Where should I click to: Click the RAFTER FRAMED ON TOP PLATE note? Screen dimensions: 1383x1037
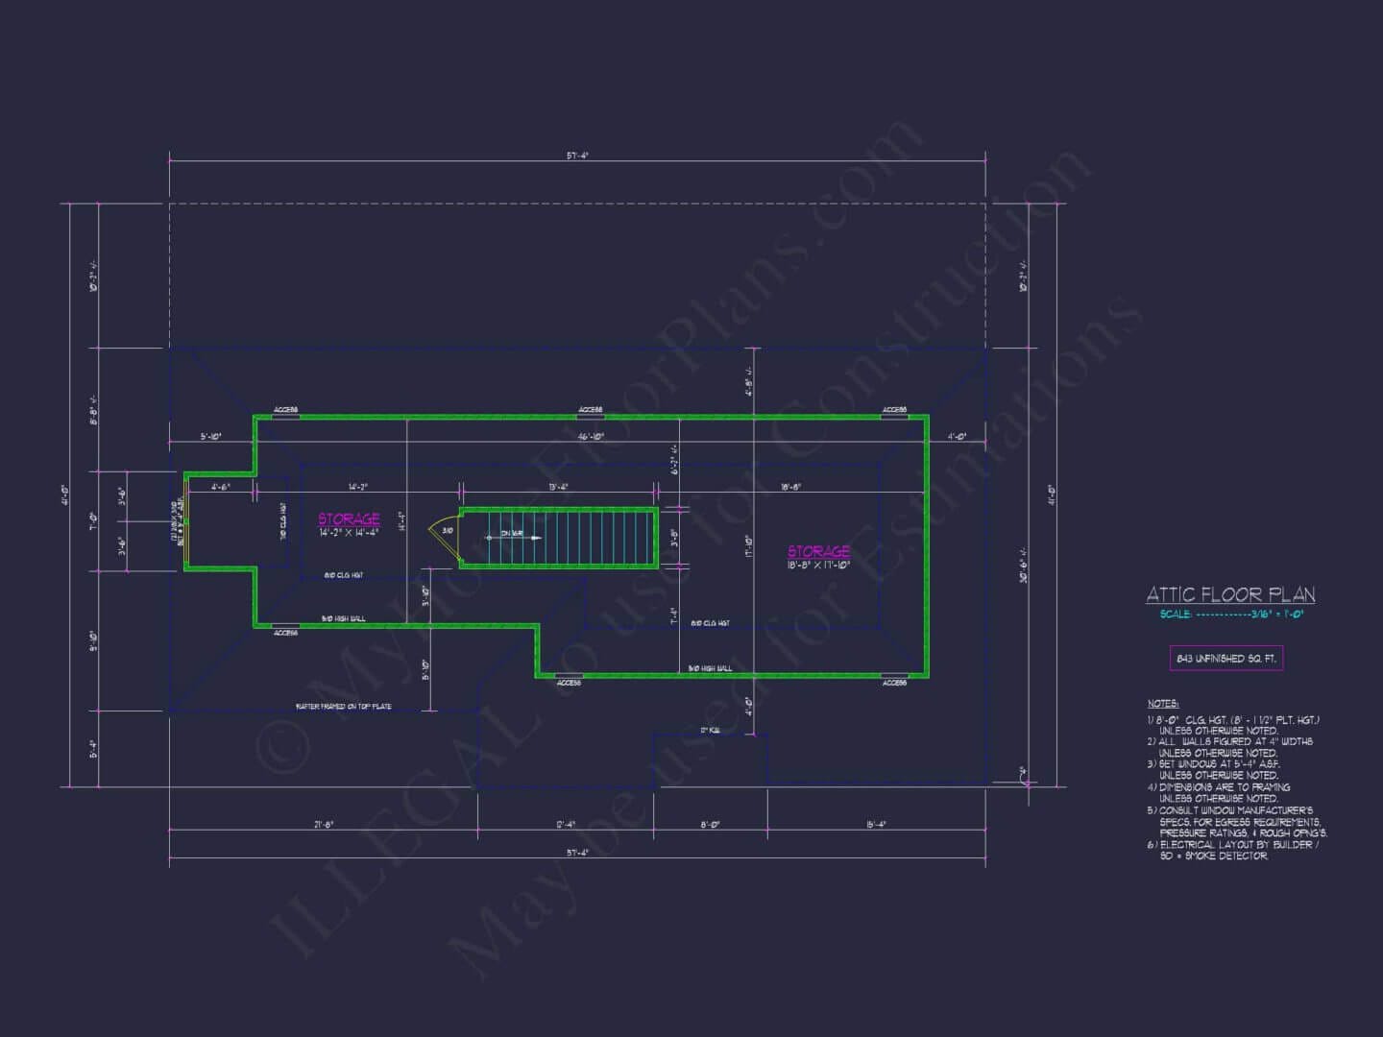pyautogui.click(x=344, y=707)
